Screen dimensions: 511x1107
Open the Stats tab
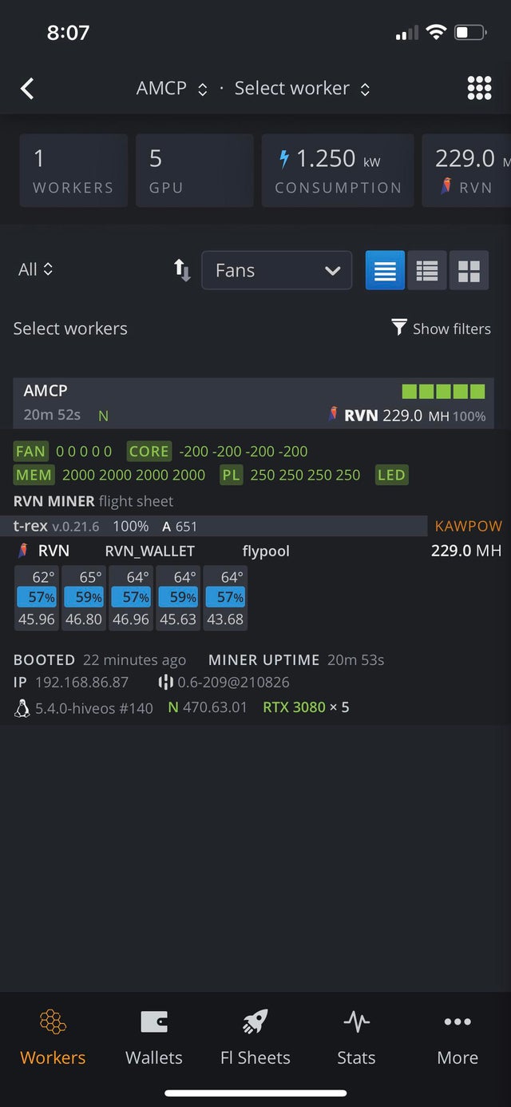[x=356, y=1037]
